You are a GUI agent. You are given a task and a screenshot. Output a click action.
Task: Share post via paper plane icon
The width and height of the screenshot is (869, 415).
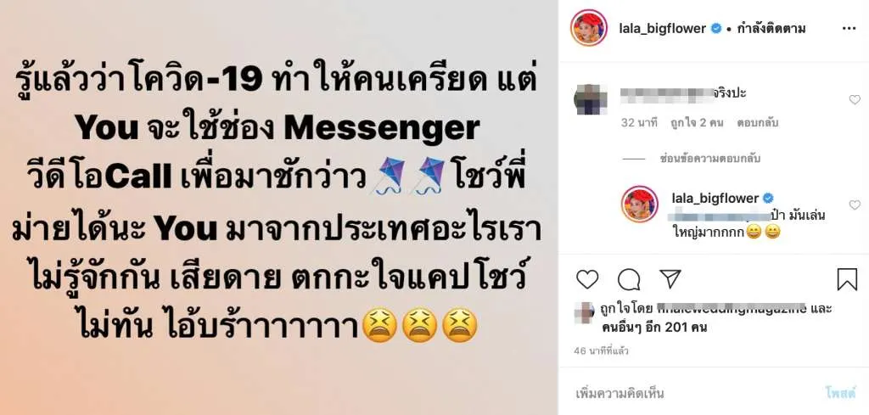670,278
